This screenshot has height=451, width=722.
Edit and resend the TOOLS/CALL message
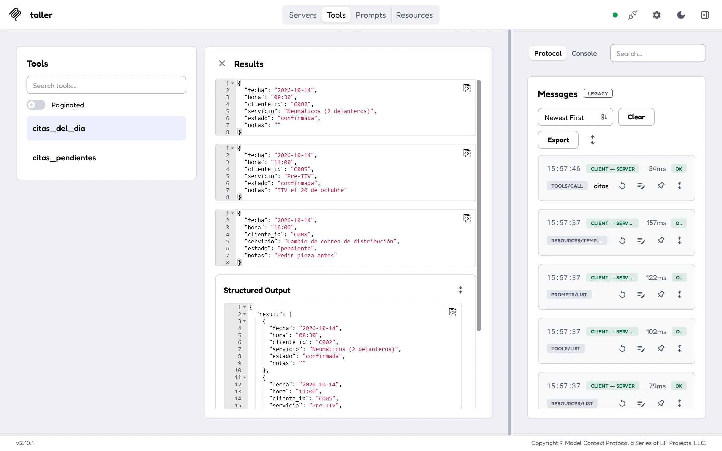[x=641, y=186]
